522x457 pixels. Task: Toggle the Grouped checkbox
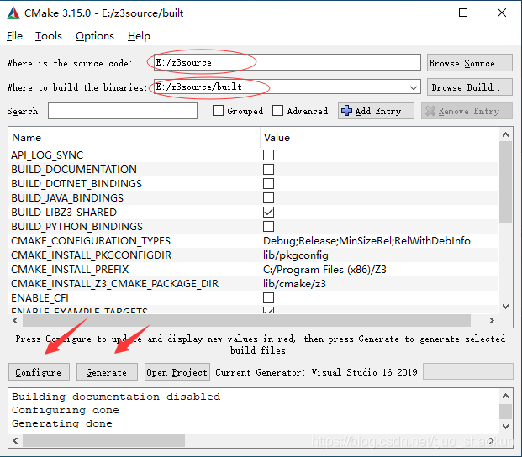218,110
